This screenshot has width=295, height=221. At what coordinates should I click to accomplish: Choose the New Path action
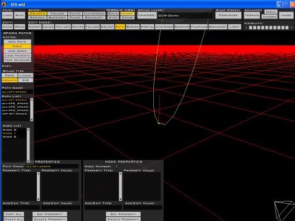[17, 41]
